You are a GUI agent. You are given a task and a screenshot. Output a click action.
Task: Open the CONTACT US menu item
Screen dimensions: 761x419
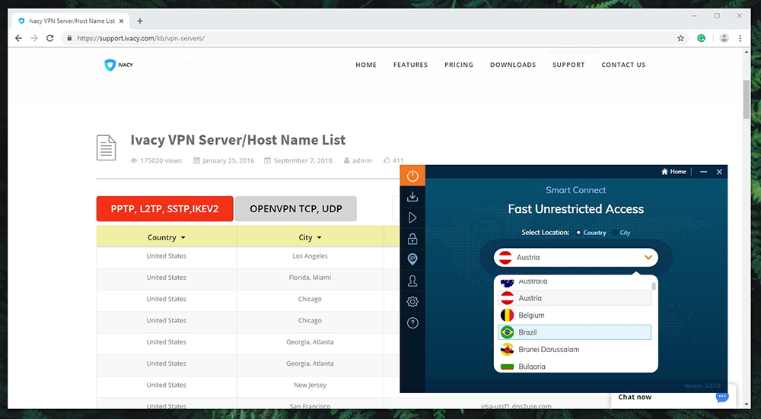pyautogui.click(x=623, y=65)
